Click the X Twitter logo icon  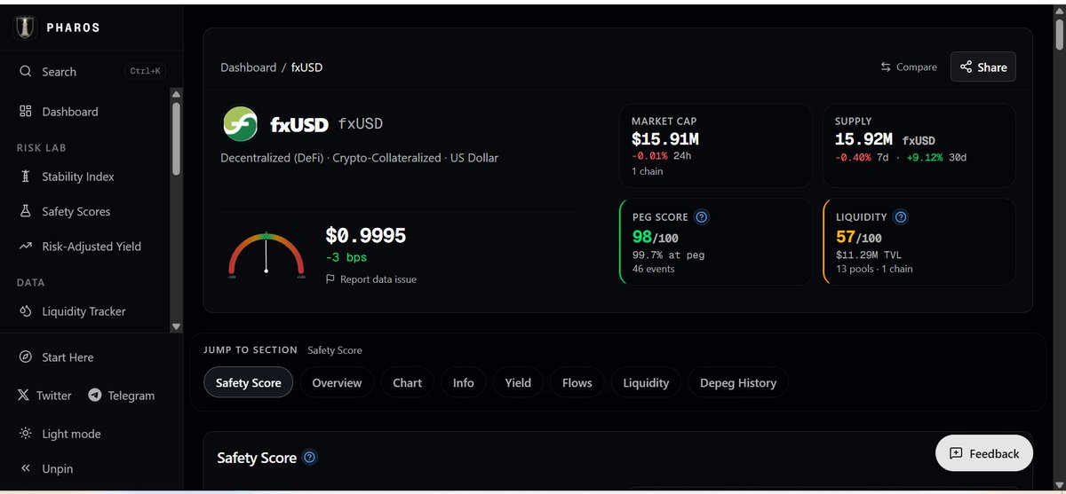(x=23, y=396)
